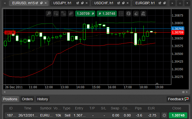Image resolution: width=192 pixels, height=119 pixels.
Task: Sort positions by Type column header
Action: point(66,108)
